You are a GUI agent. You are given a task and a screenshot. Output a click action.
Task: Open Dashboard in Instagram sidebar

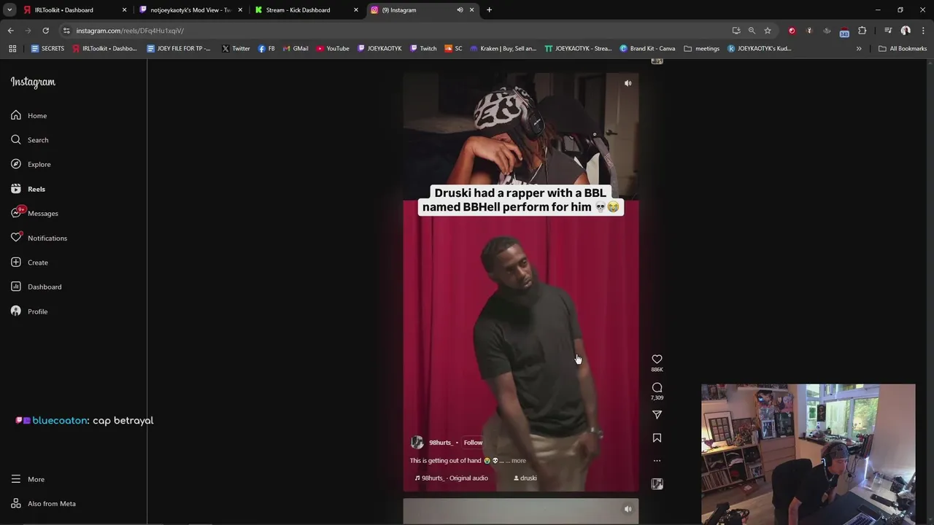coord(36,287)
